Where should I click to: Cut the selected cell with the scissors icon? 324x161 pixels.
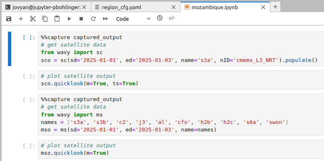[x=33, y=19]
